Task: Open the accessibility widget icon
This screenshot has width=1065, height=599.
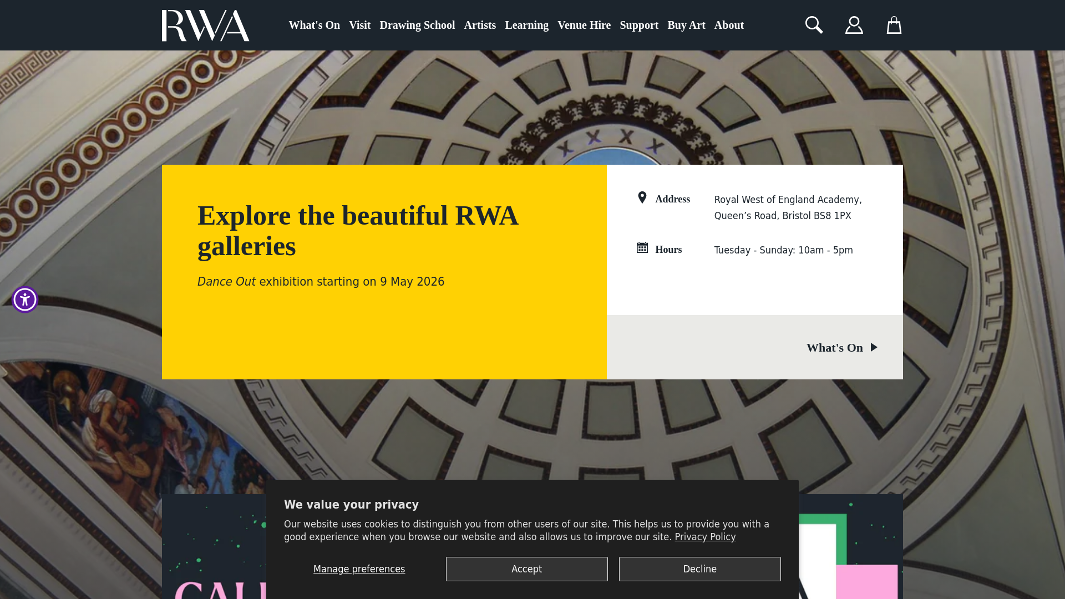Action: tap(25, 299)
